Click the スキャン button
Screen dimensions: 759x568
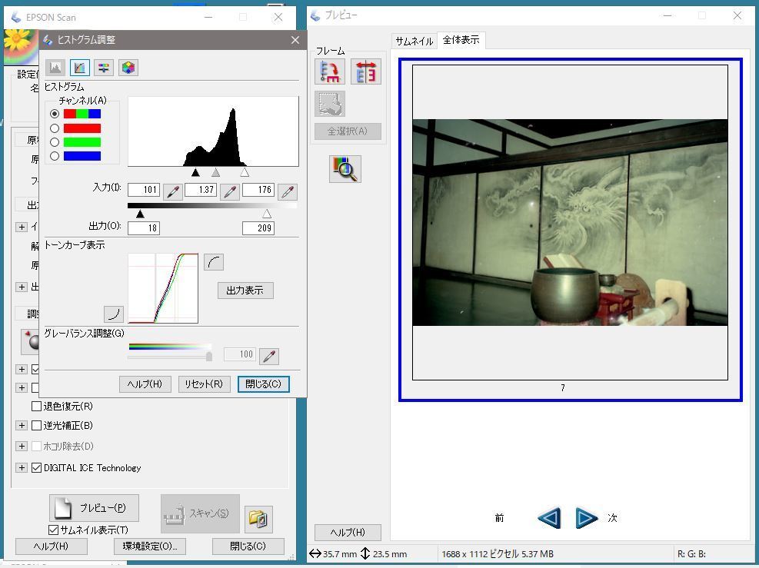click(200, 513)
